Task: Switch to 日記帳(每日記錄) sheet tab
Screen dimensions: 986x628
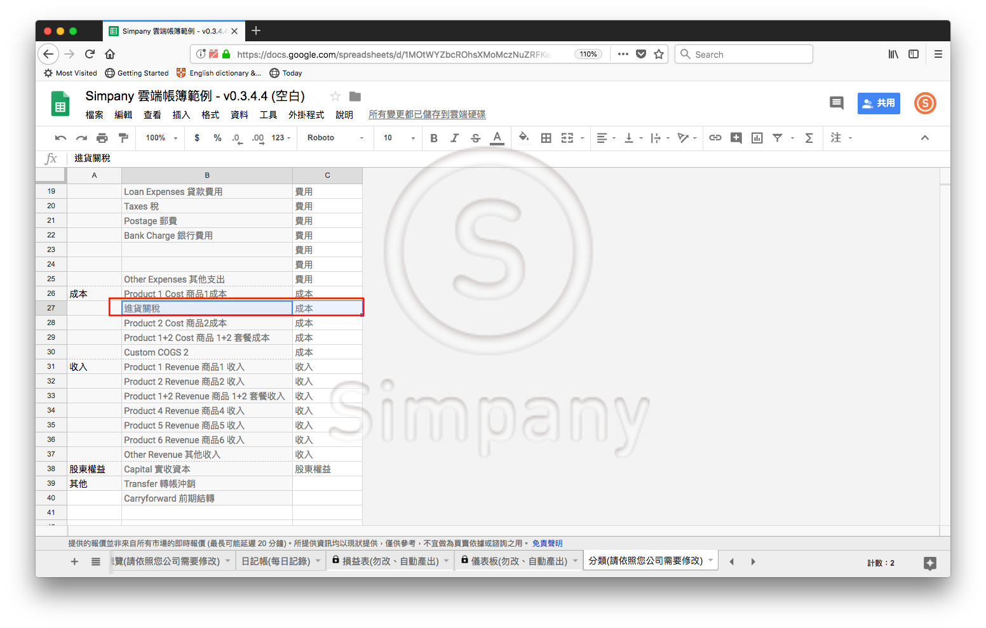Action: click(x=276, y=561)
